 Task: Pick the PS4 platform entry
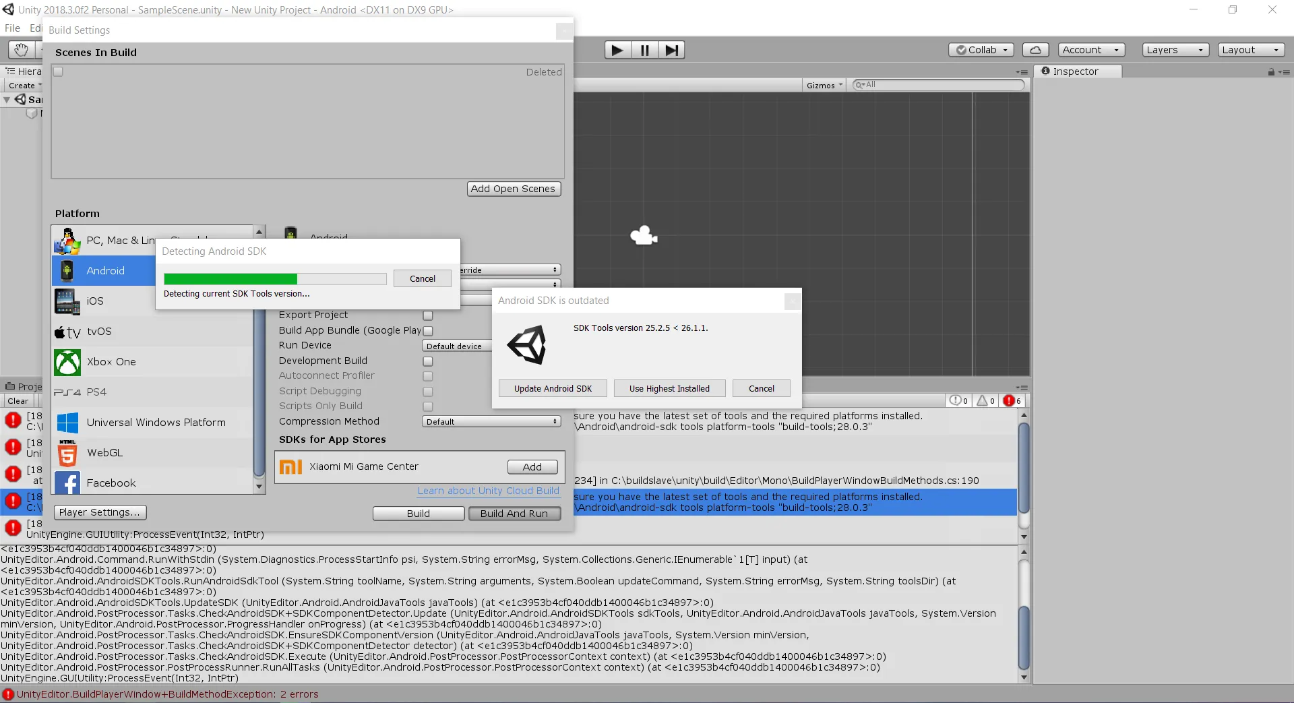152,392
